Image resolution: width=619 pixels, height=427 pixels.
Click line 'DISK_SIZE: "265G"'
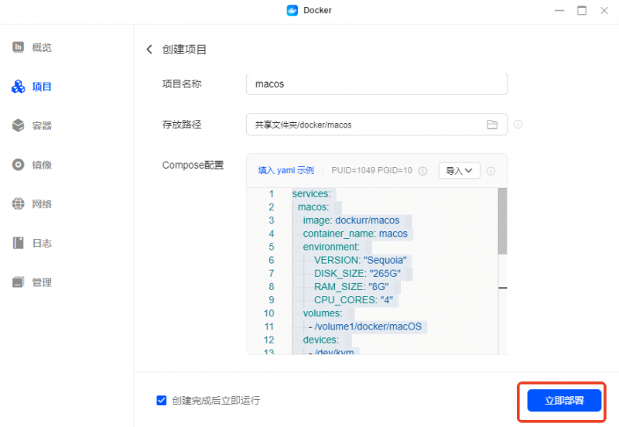(x=357, y=274)
